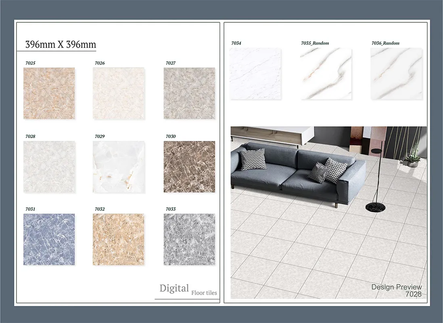
Task: Click the black floor lamp base
Action: pos(375,208)
